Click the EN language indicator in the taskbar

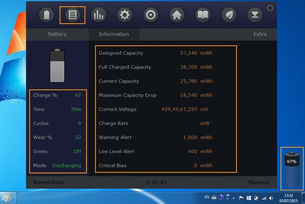pyautogui.click(x=207, y=197)
